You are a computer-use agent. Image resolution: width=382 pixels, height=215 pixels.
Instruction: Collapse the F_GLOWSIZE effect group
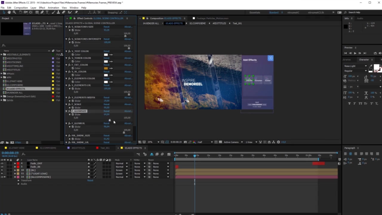coord(66,111)
